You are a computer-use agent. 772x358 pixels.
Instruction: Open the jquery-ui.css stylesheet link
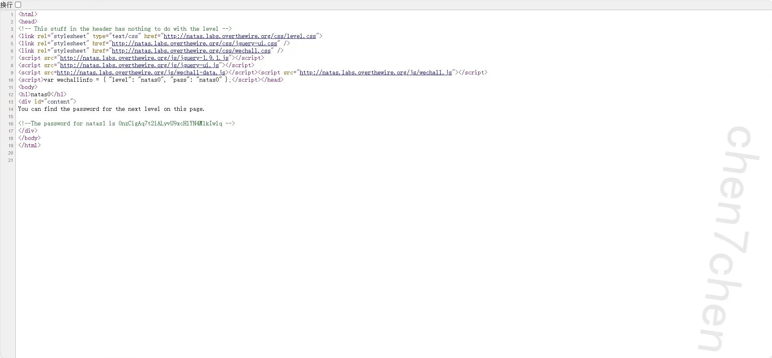pyautogui.click(x=194, y=44)
